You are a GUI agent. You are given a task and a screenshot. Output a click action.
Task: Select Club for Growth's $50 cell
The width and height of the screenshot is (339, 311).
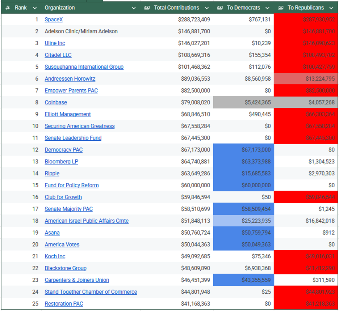pyautogui.click(x=243, y=197)
